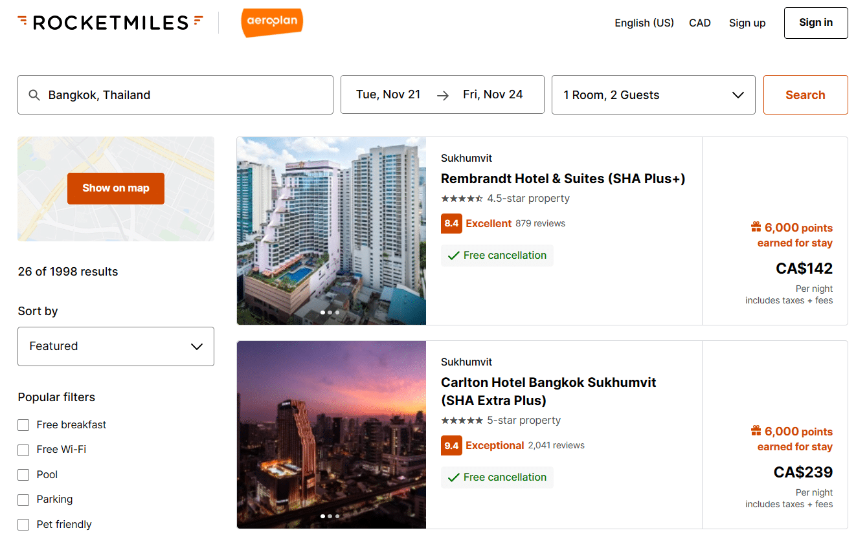856x537 pixels.
Task: Click the Bangkok, Thailand destination field
Action: (181, 95)
